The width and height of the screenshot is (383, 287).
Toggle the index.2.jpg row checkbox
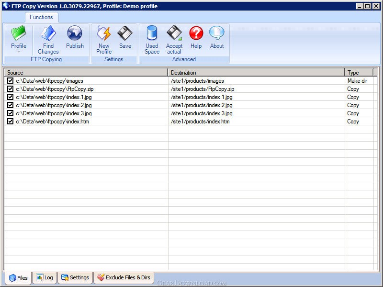point(10,105)
